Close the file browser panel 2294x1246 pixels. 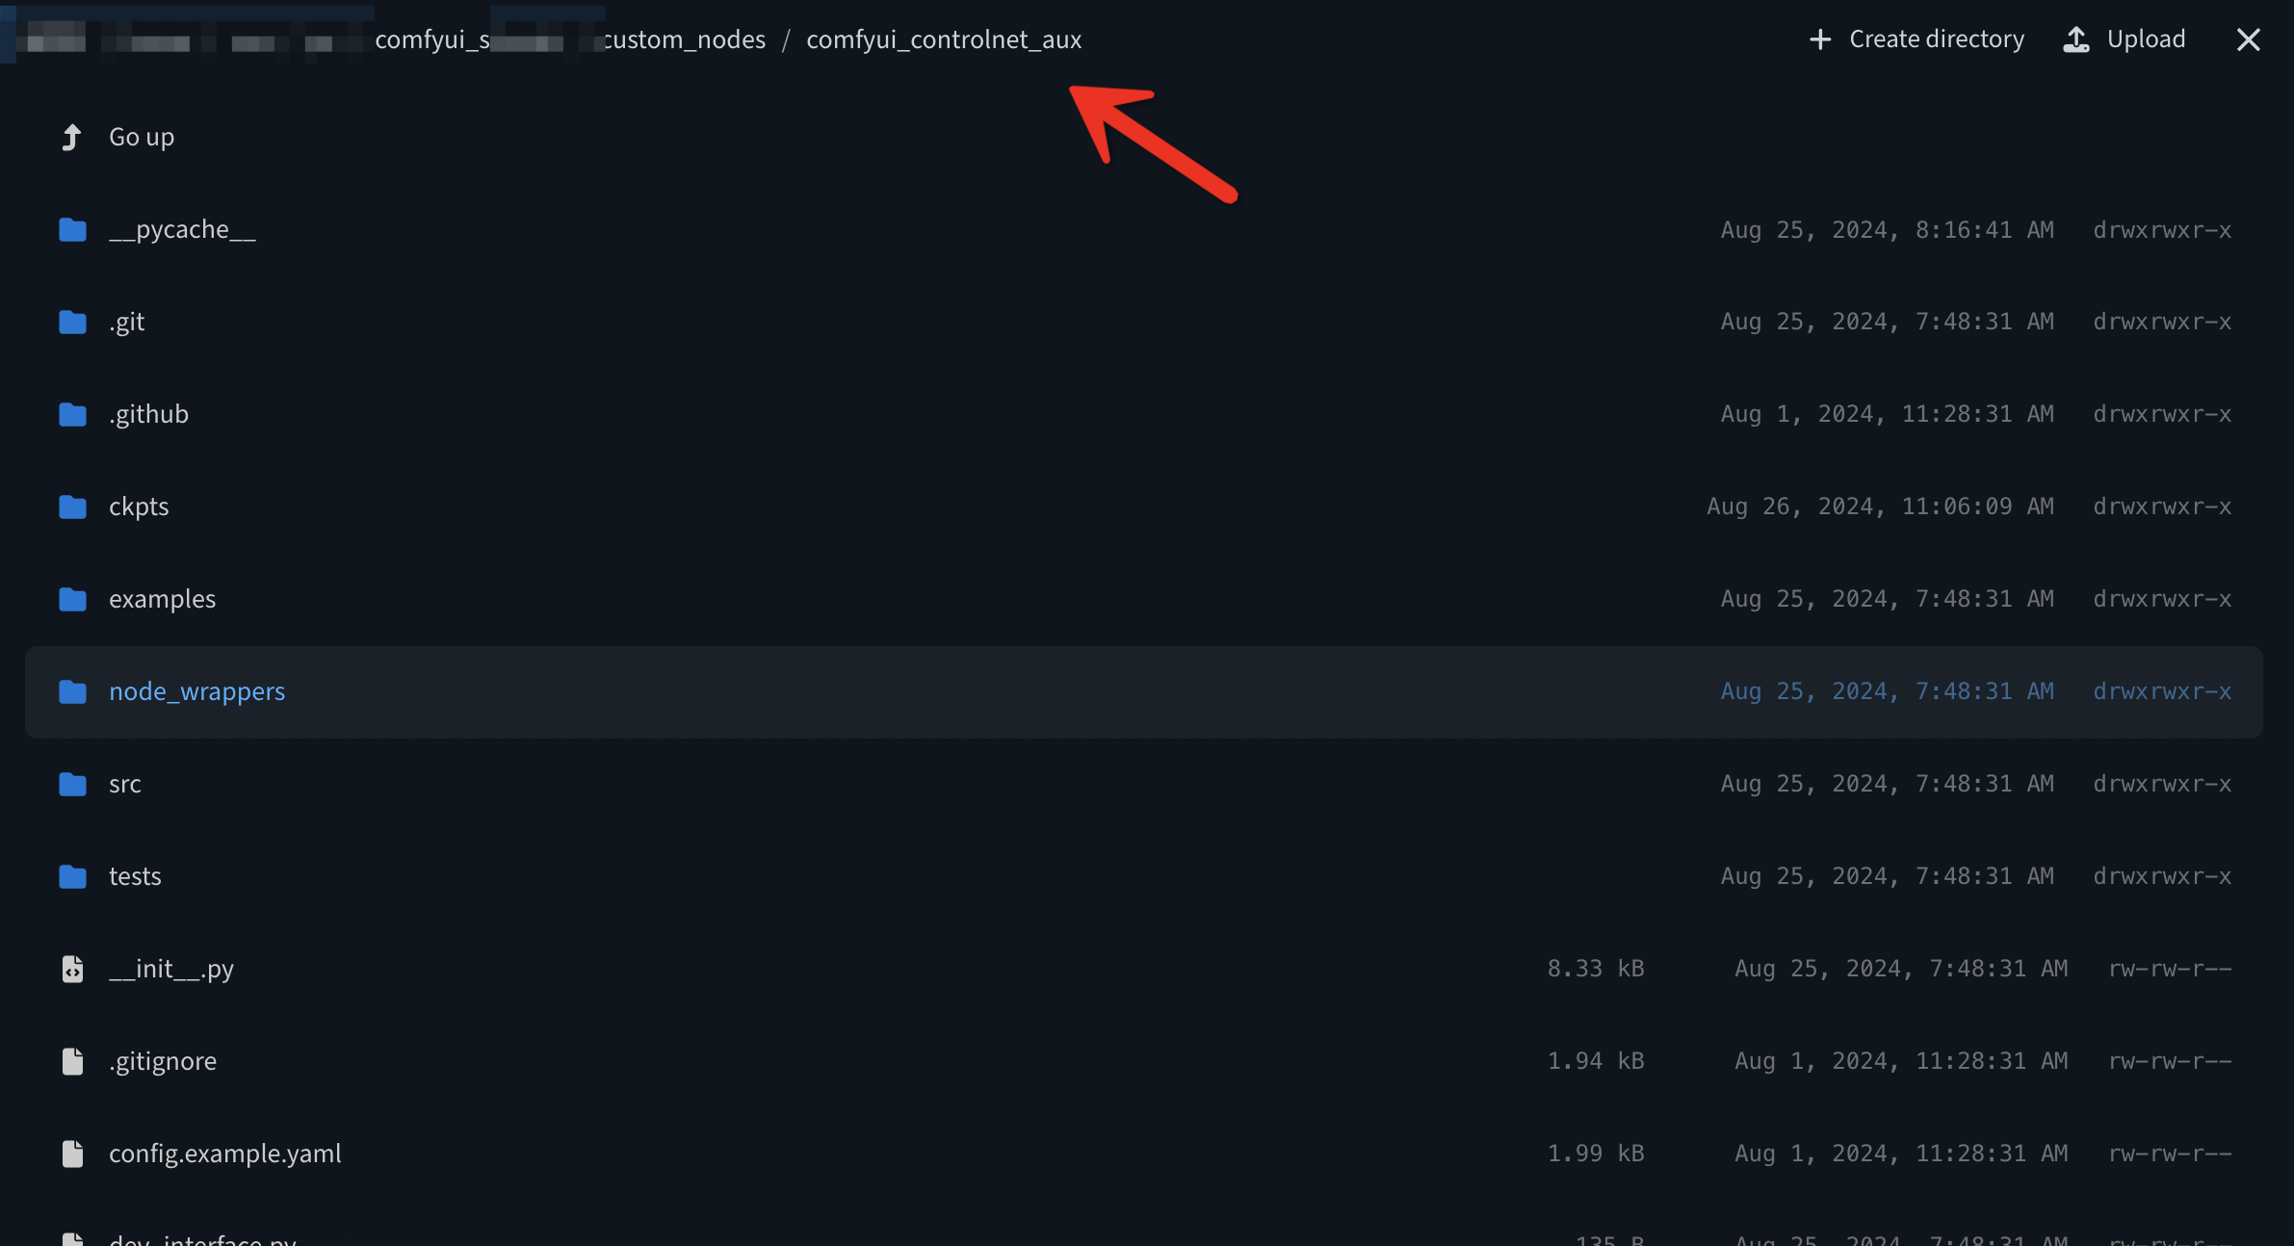pyautogui.click(x=2248, y=39)
